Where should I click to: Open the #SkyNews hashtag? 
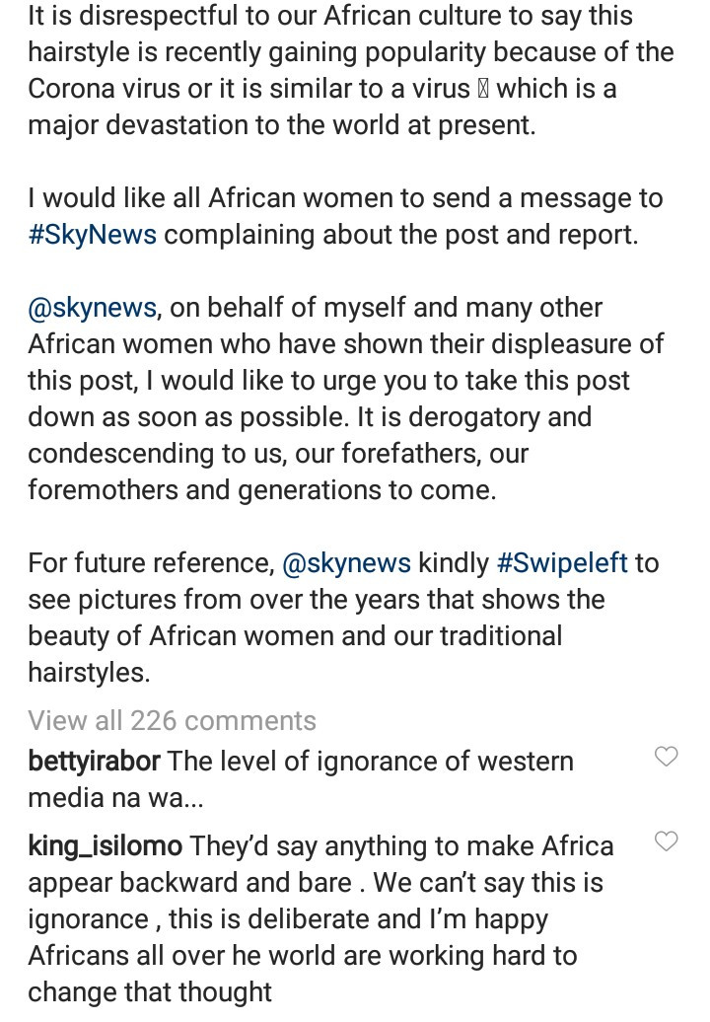click(x=93, y=235)
